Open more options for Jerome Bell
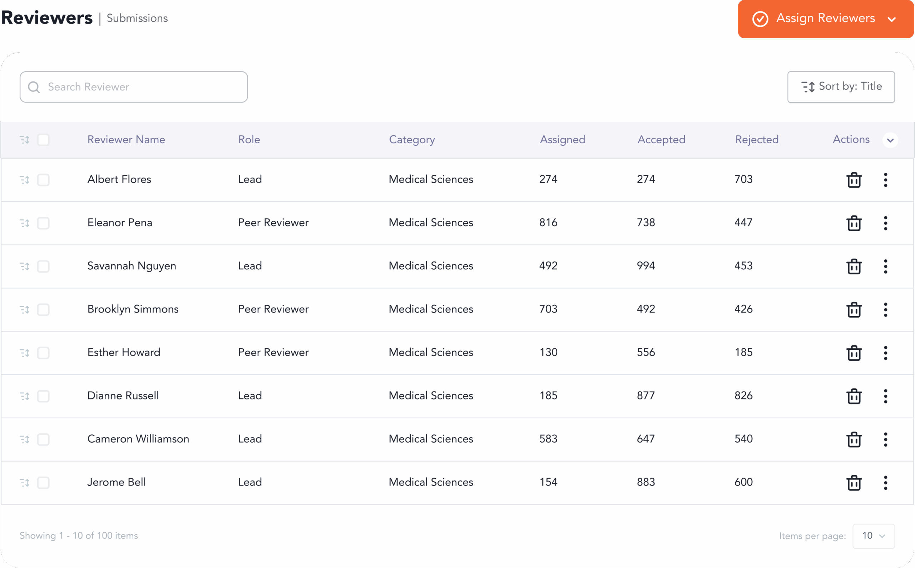 [x=885, y=483]
